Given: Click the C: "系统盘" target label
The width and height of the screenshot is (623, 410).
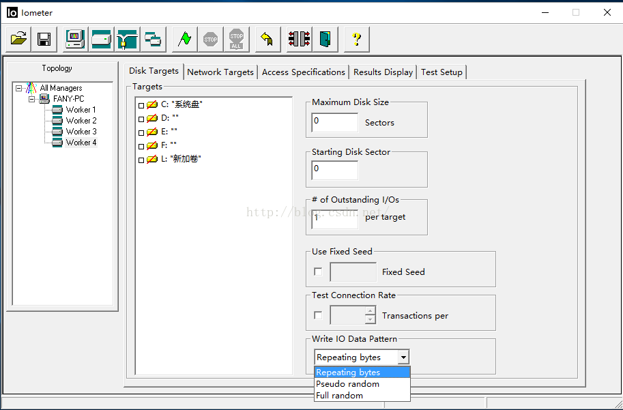Looking at the screenshot, I should [x=182, y=104].
